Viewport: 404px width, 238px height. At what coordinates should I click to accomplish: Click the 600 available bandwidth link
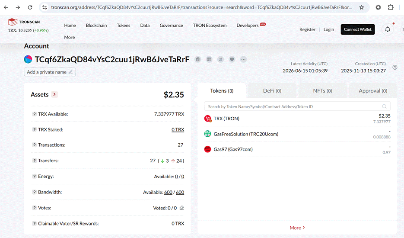click(168, 192)
